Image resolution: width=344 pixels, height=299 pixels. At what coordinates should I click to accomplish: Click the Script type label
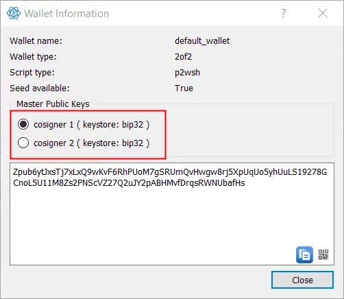pyautogui.click(x=32, y=73)
